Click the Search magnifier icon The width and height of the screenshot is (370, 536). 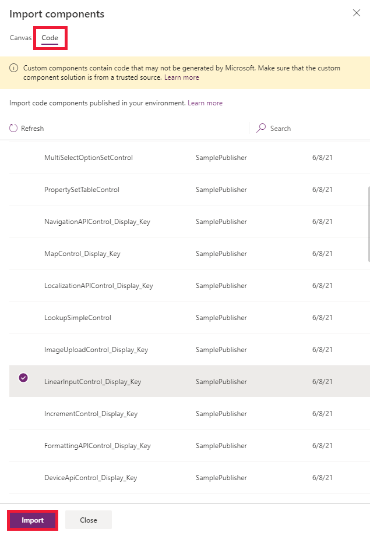click(x=262, y=128)
